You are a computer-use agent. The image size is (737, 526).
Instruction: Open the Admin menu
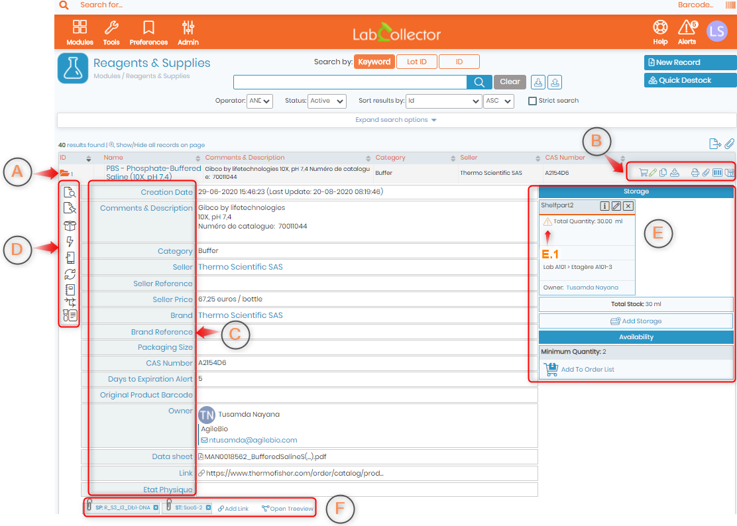(188, 32)
